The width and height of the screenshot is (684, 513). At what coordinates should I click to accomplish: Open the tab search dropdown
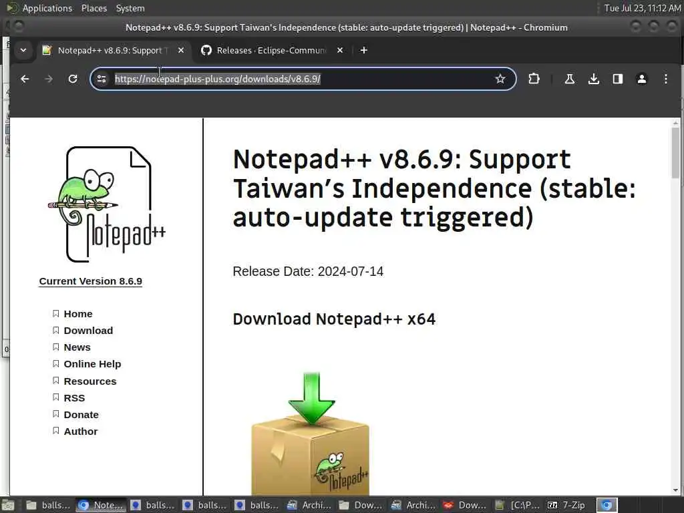pos(23,50)
